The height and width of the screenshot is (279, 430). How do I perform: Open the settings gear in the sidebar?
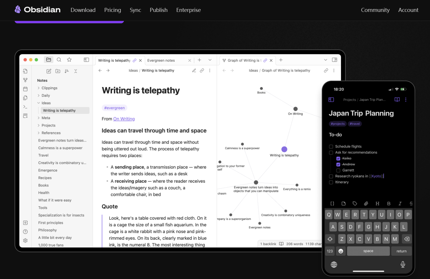[x=25, y=241]
